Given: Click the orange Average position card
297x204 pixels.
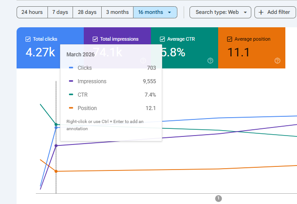Looking at the screenshot, I should [252, 48].
